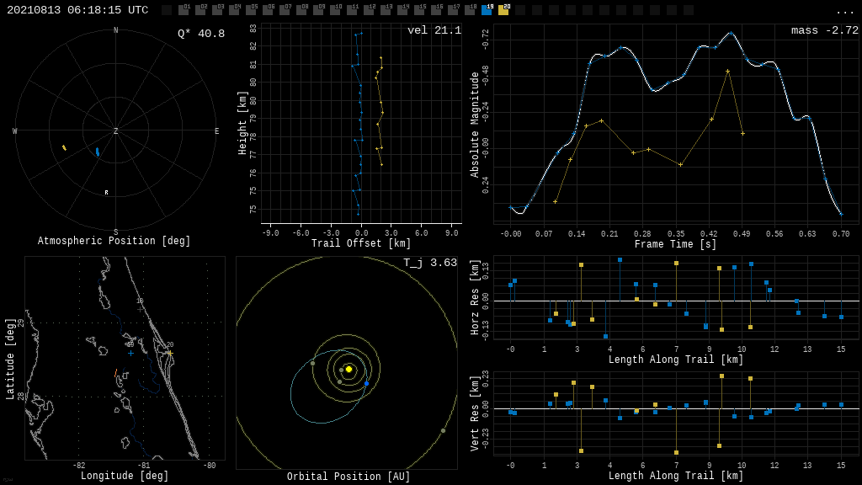The height and width of the screenshot is (485, 862).
Task: Click Vert Res [km] axis label
Action: pyautogui.click(x=475, y=413)
